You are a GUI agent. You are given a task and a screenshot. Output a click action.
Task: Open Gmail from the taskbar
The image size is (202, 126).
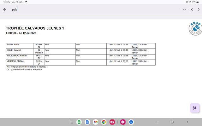pos(96,122)
